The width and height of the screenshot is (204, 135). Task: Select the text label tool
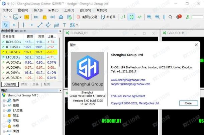[x=65, y=25]
